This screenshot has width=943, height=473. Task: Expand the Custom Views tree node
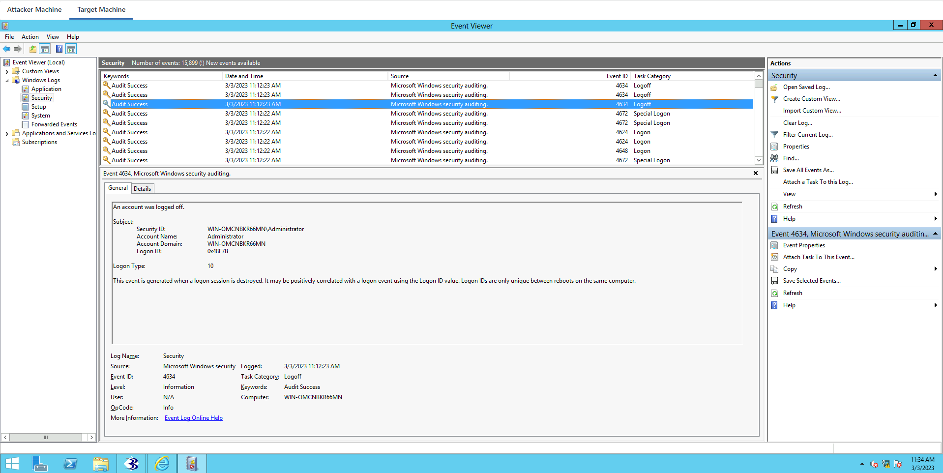pos(7,71)
